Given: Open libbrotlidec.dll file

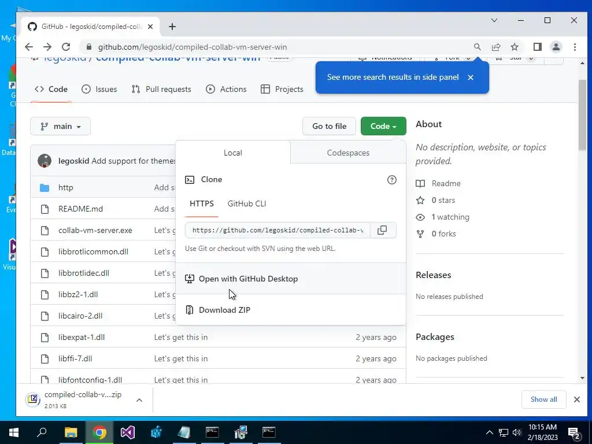Looking at the screenshot, I should coord(84,273).
